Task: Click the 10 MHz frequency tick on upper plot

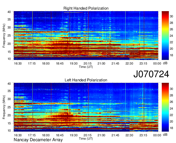Action: coord(9,59)
